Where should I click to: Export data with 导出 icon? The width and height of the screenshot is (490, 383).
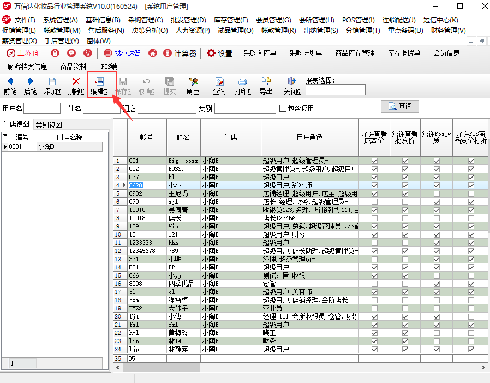(266, 81)
